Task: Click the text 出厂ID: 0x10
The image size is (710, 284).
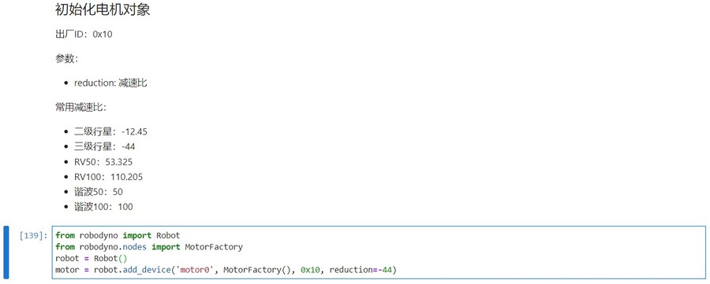Action: click(84, 35)
